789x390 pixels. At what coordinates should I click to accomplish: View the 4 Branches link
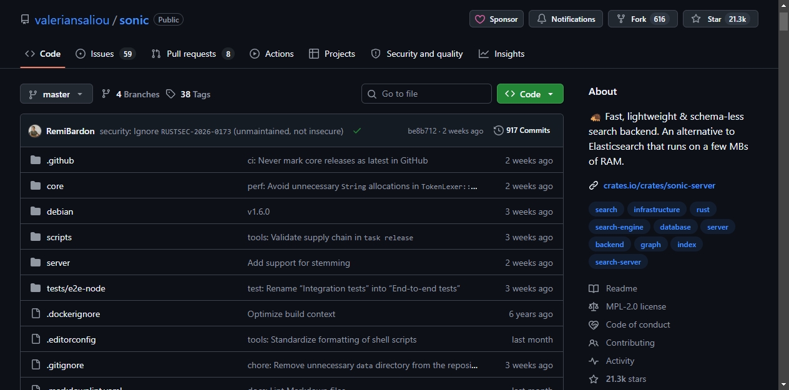coord(130,94)
